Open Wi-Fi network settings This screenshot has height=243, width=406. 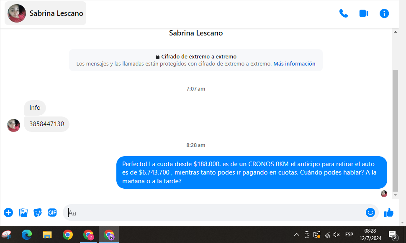coord(327,235)
